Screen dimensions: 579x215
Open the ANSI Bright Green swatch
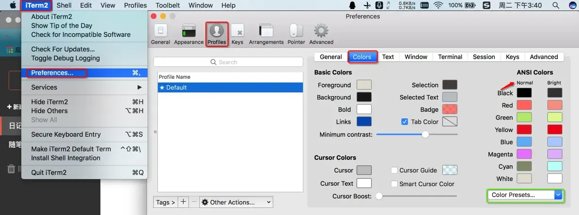click(555, 117)
